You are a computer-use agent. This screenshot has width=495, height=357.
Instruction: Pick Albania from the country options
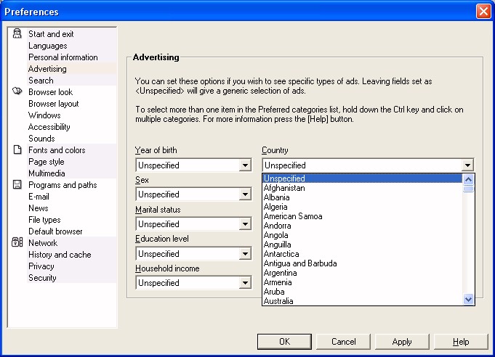pyautogui.click(x=277, y=197)
